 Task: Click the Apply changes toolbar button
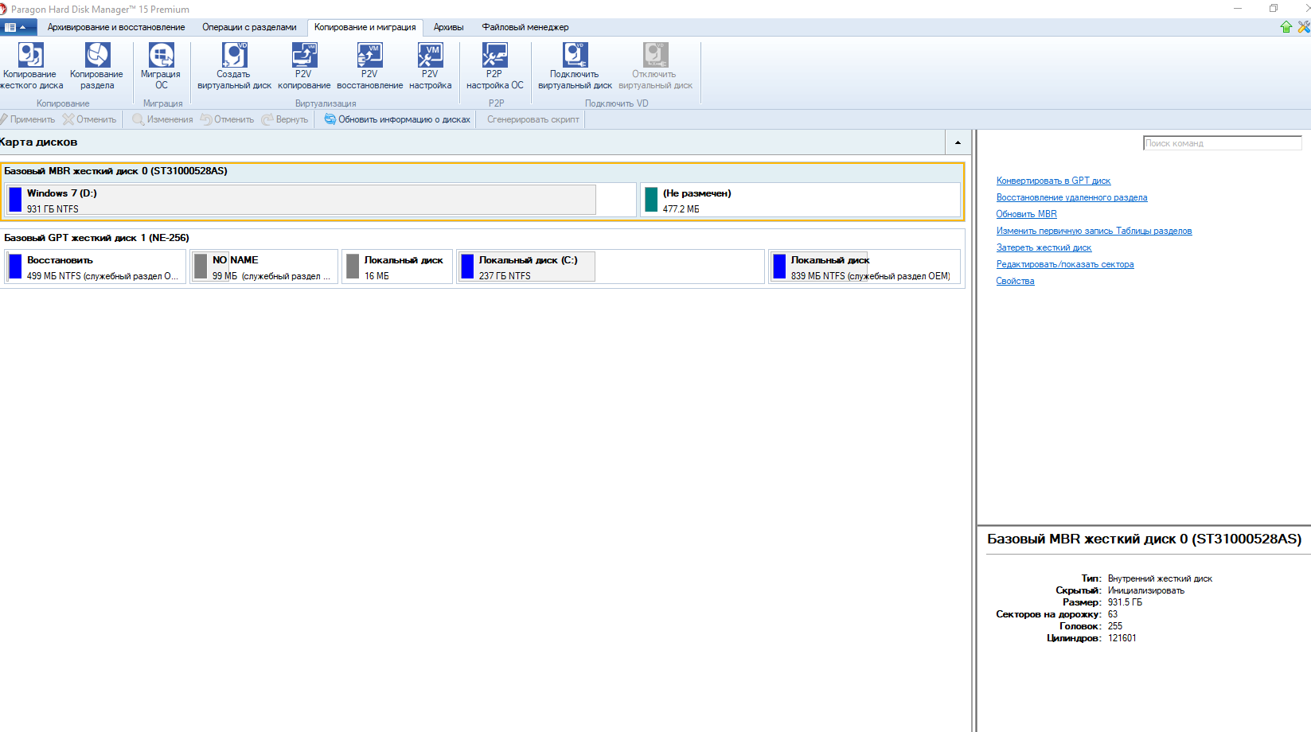[28, 119]
